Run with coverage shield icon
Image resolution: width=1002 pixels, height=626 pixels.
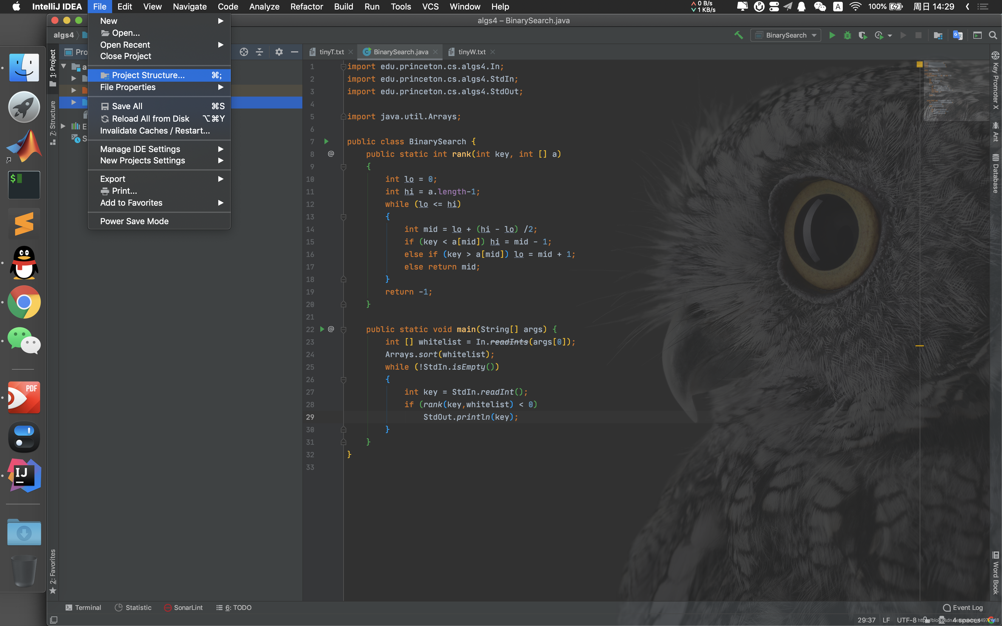[x=862, y=35]
